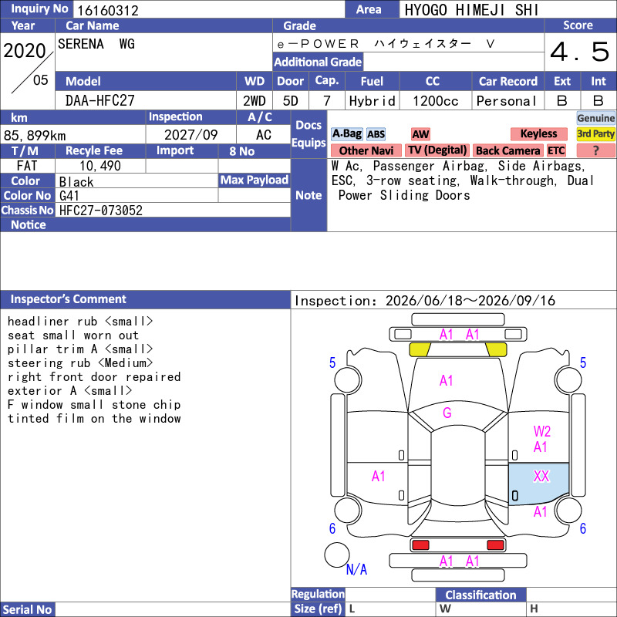Click the spare tire circle icon

click(337, 555)
